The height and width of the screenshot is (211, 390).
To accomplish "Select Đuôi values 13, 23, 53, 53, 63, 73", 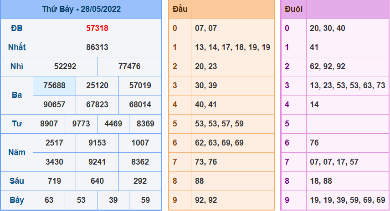I will pyautogui.click(x=348, y=85).
